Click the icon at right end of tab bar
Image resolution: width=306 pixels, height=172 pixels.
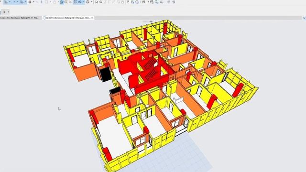click(305, 18)
